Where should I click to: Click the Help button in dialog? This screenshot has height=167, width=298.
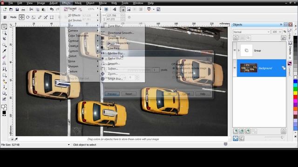click(203, 94)
